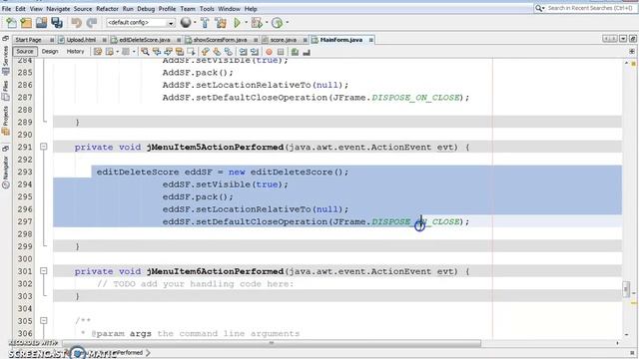Image resolution: width=639 pixels, height=359 pixels.
Task: Click the Last Edit icon in editor toolbar
Action: pyautogui.click(x=98, y=52)
